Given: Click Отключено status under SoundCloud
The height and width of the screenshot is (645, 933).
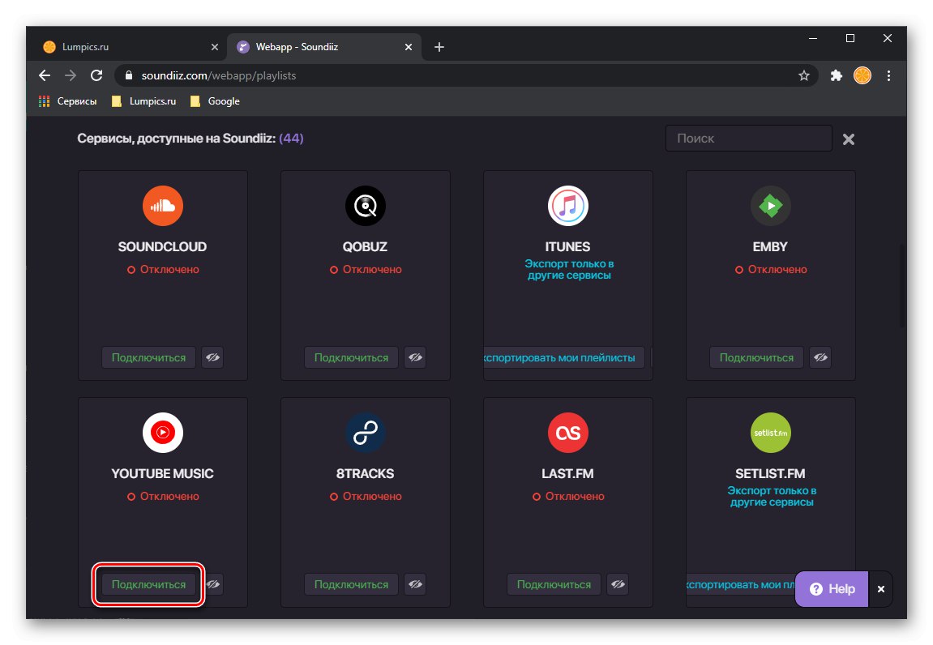Looking at the screenshot, I should (x=163, y=270).
